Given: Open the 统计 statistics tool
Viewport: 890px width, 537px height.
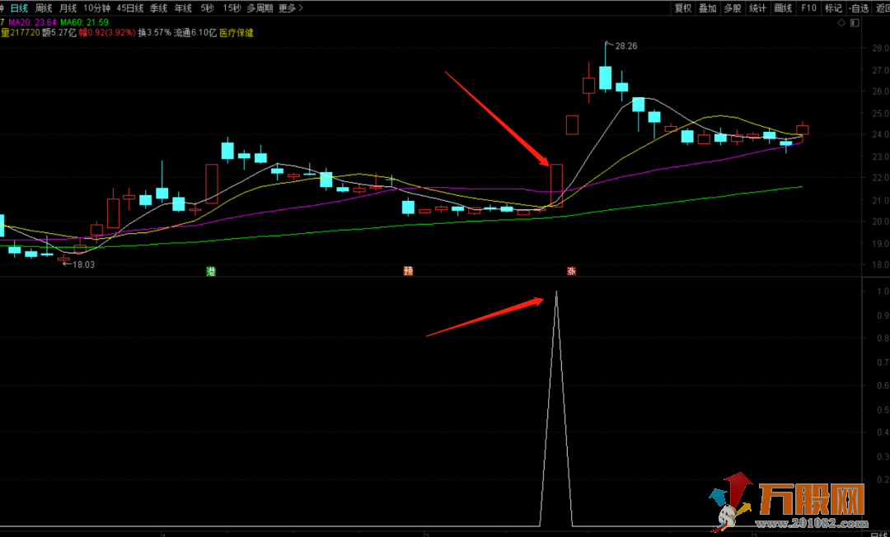Looking at the screenshot, I should click(757, 8).
